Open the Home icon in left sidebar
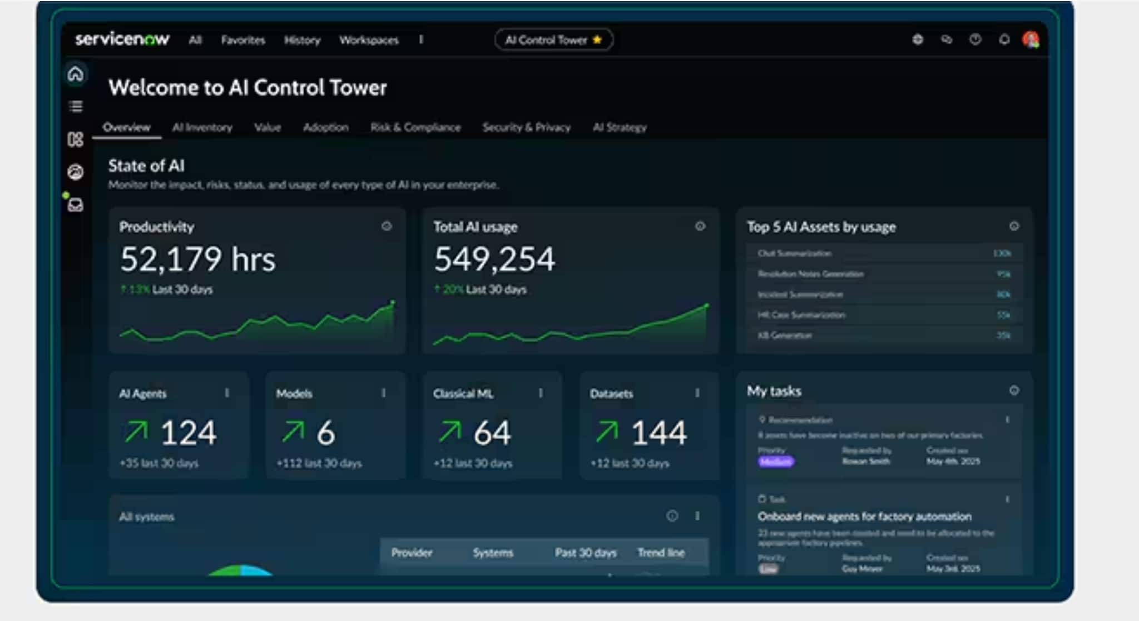The height and width of the screenshot is (621, 1139). coord(76,73)
